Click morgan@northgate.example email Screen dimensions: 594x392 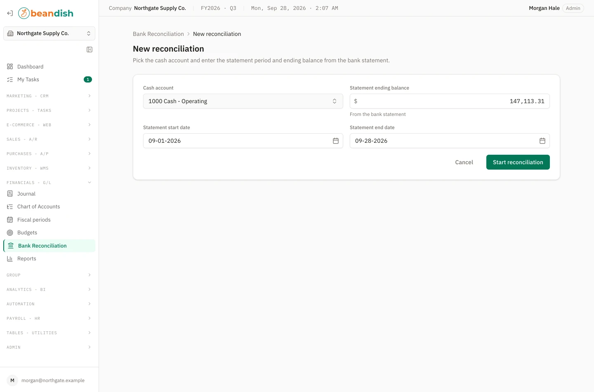53,380
